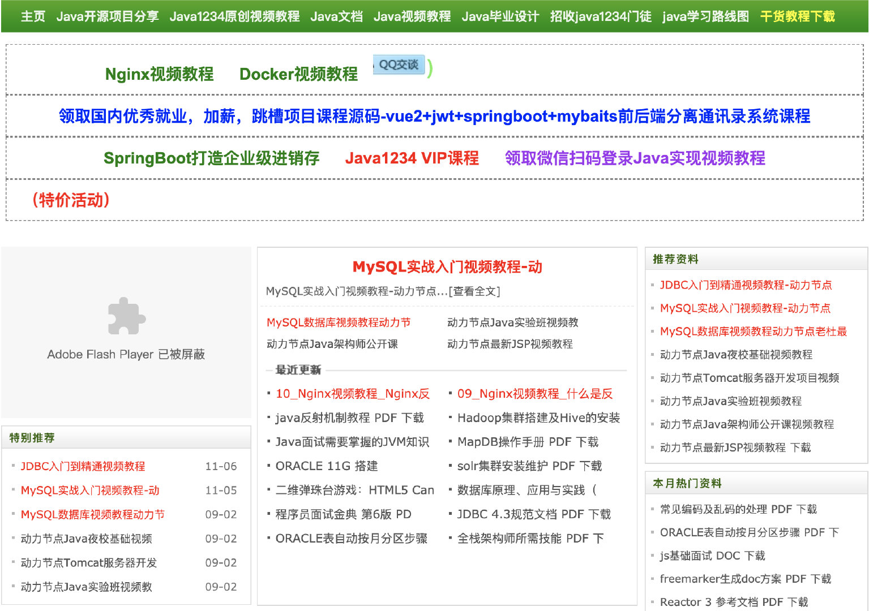869x611 pixels.
Task: Go to 主页 in the green navigation bar
Action: pos(33,16)
